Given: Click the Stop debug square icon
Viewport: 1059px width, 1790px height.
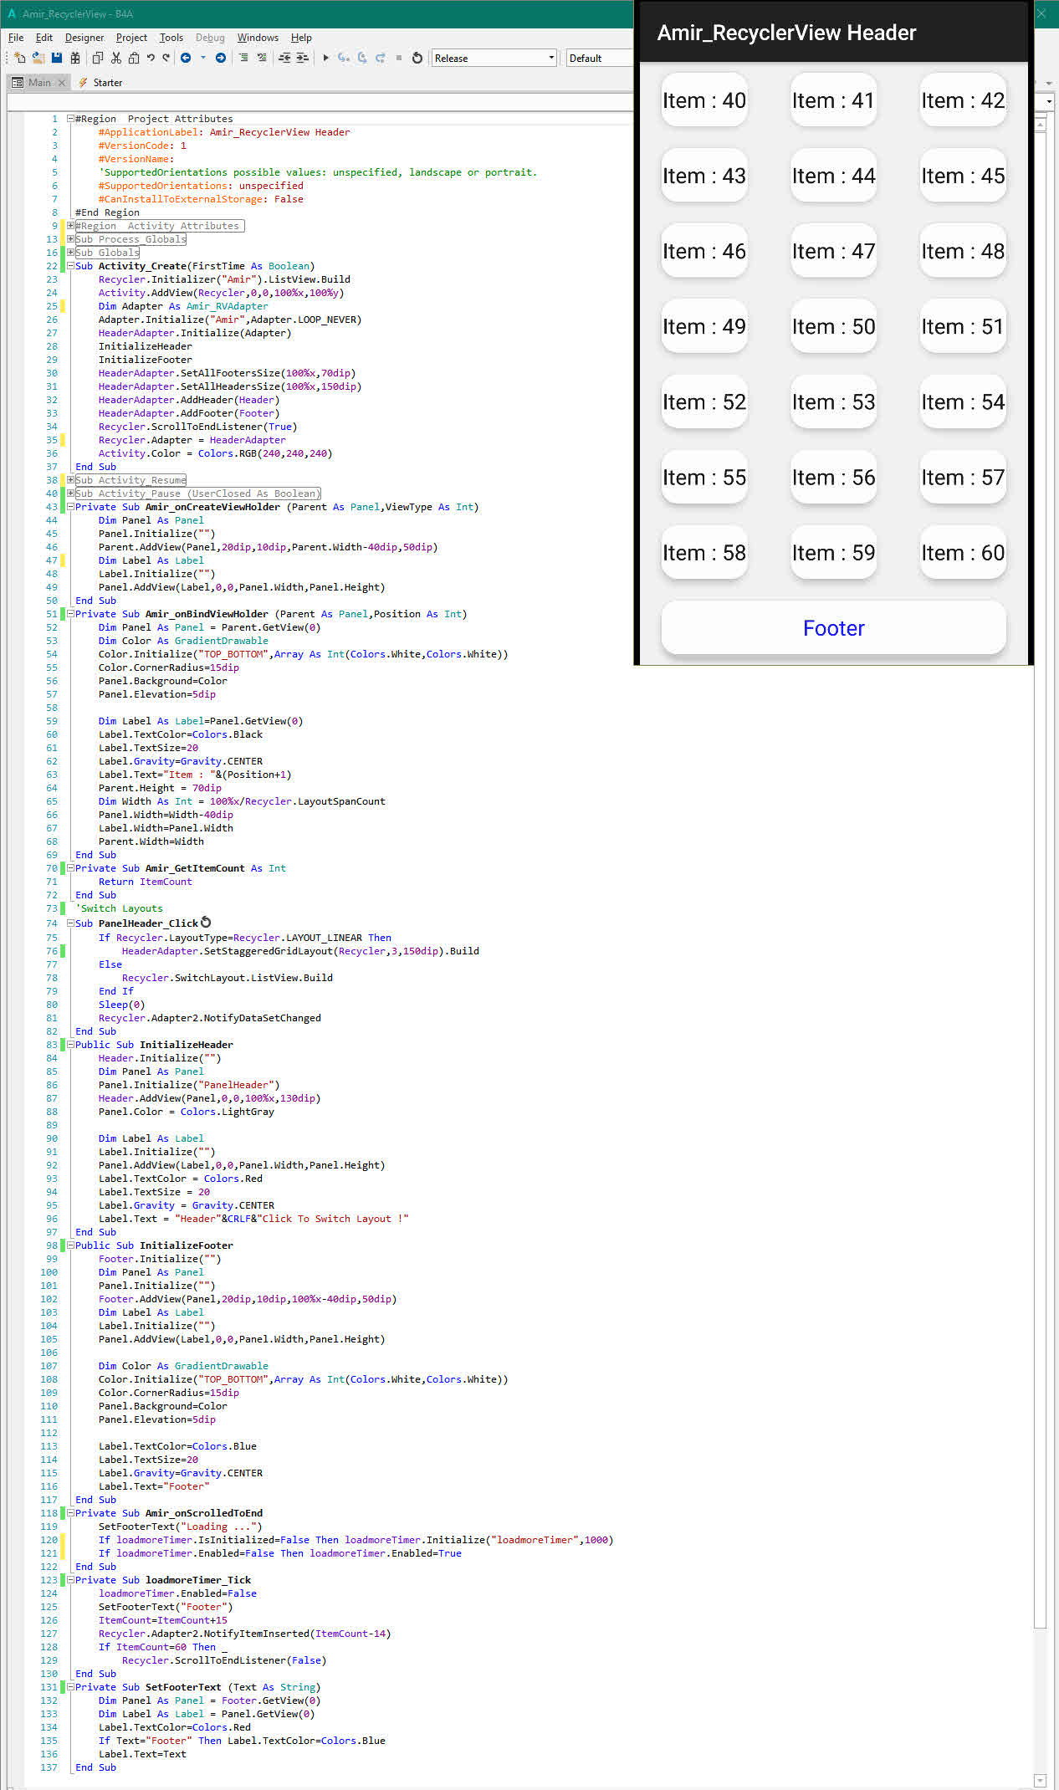Looking at the screenshot, I should pos(399,58).
